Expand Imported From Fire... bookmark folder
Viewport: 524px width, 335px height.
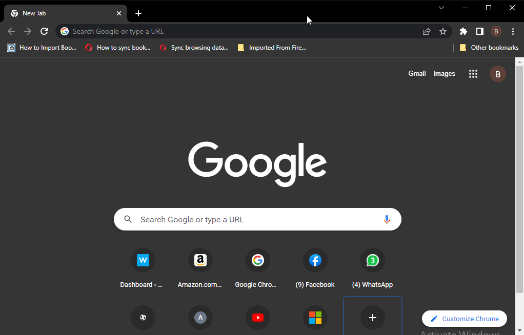pyautogui.click(x=272, y=48)
